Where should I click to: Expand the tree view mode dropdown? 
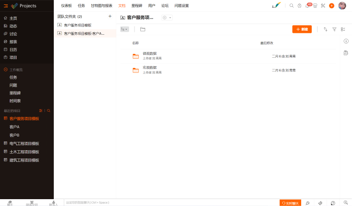125,29
